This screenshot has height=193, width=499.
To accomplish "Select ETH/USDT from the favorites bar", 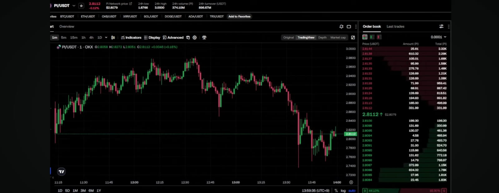I will [88, 16].
